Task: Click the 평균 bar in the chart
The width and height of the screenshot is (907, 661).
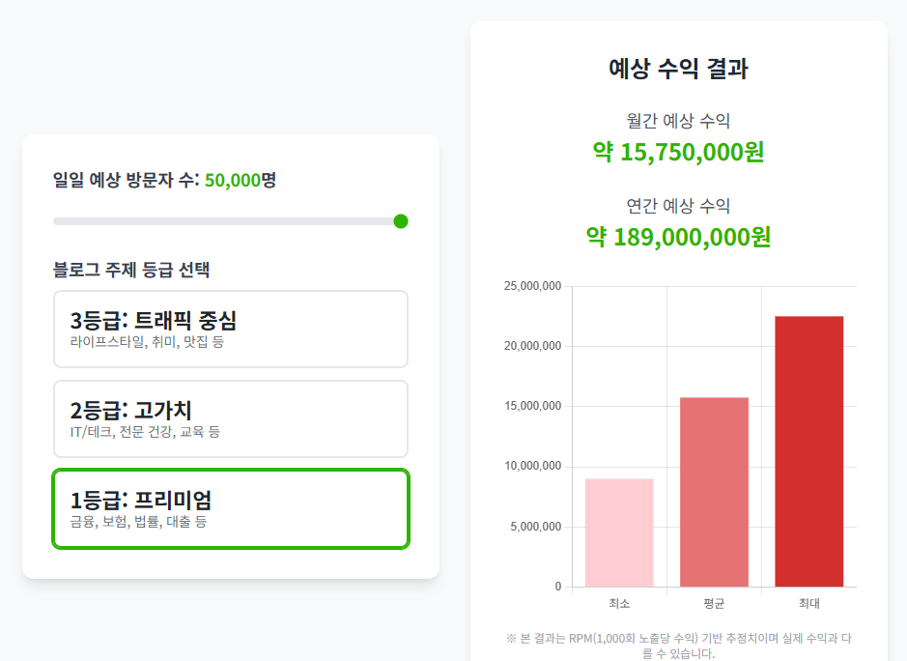Action: [x=715, y=493]
